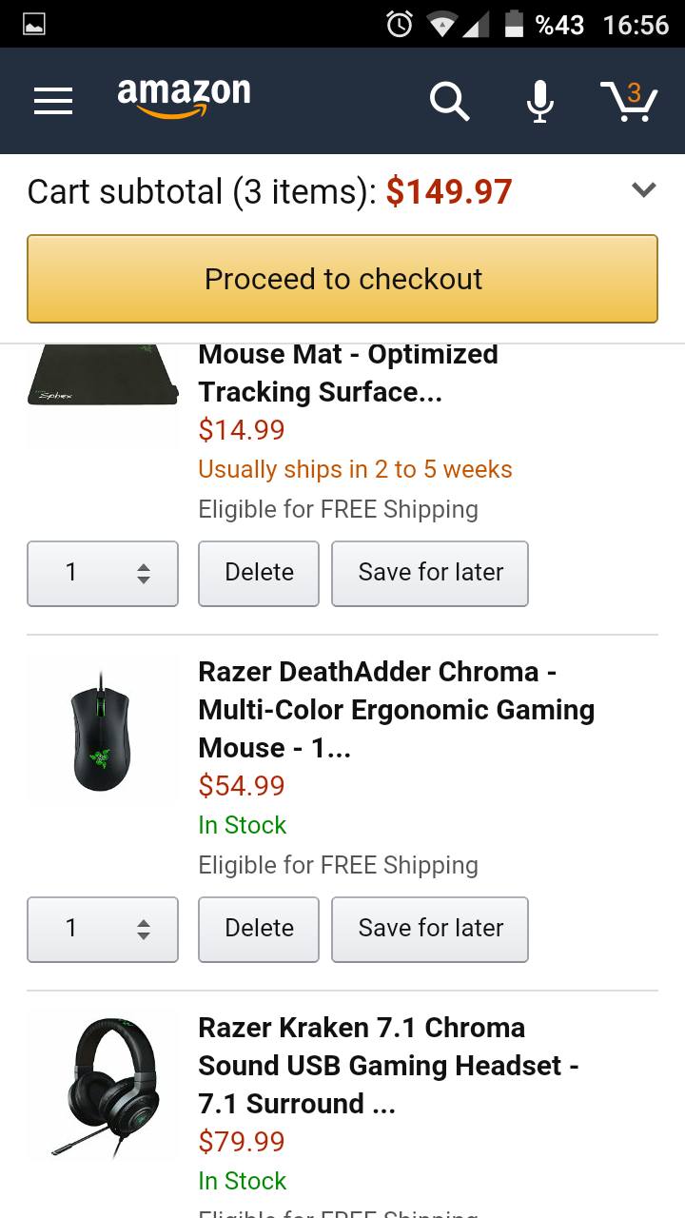Open the Razer Kraken 7.1 Chroma title

(x=388, y=1066)
